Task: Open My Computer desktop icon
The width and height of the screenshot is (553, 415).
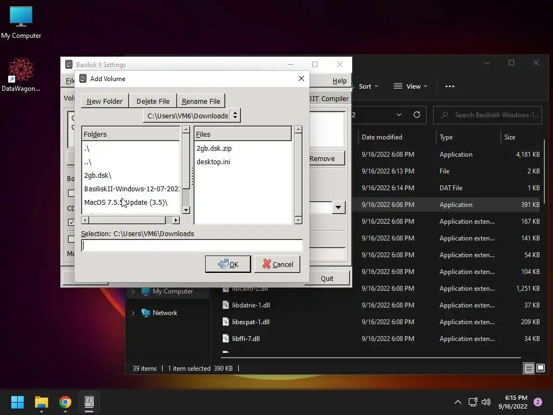Action: (x=21, y=22)
